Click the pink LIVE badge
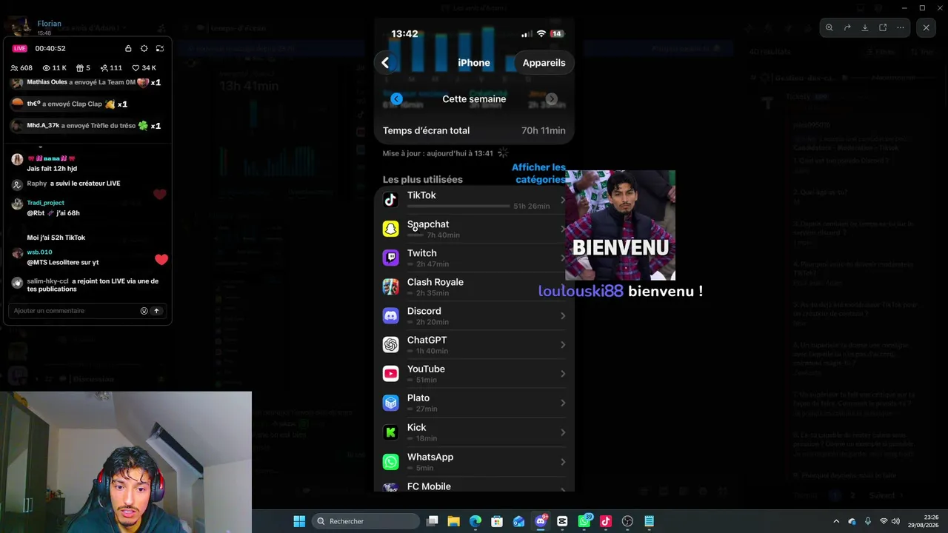 pyautogui.click(x=20, y=48)
